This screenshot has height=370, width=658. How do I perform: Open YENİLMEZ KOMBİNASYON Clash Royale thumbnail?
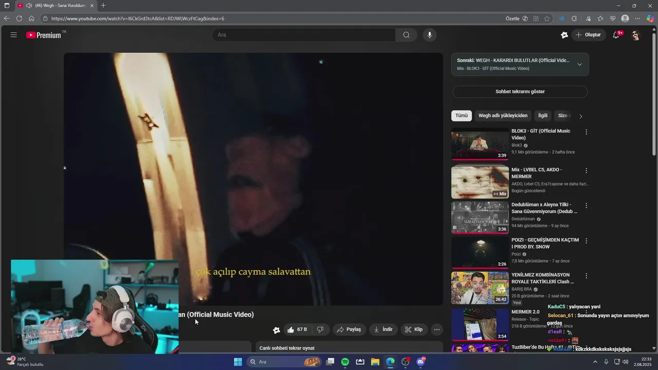point(480,288)
